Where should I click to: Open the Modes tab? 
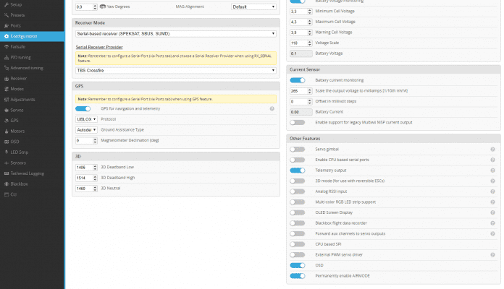click(x=17, y=88)
